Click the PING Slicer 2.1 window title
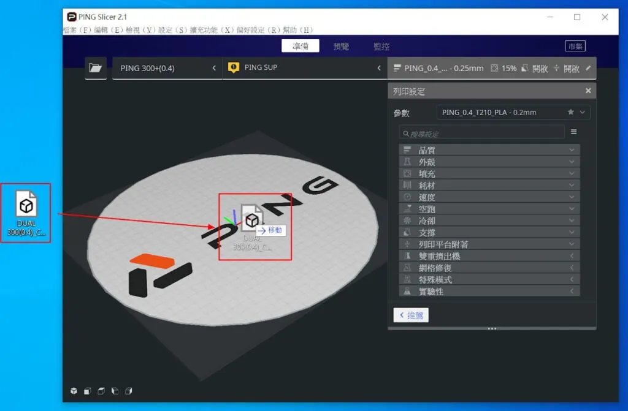The height and width of the screenshot is (411, 628). [x=102, y=17]
